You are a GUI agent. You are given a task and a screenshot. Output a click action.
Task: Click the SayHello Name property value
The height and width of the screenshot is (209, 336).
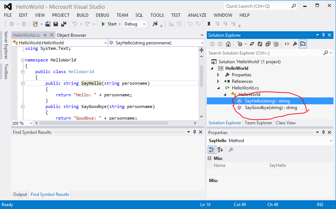tap(300, 165)
